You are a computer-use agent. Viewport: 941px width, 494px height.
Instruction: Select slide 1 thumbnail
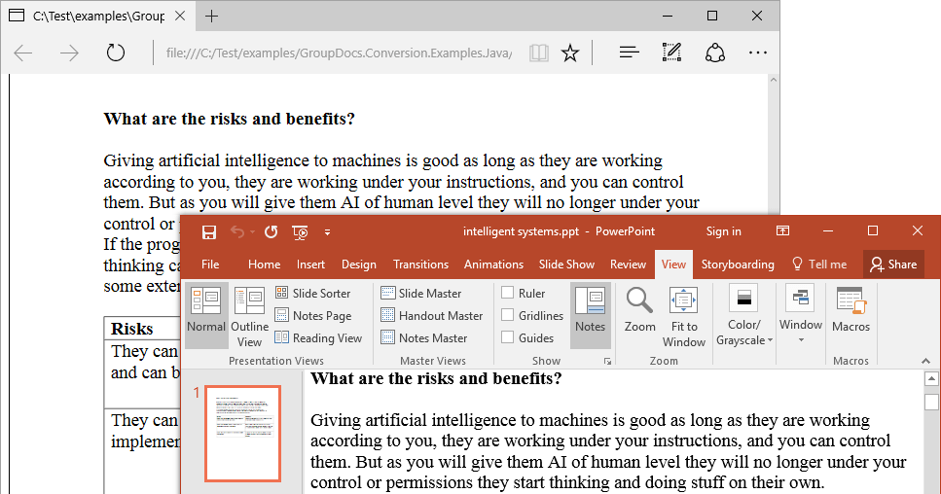coord(242,433)
